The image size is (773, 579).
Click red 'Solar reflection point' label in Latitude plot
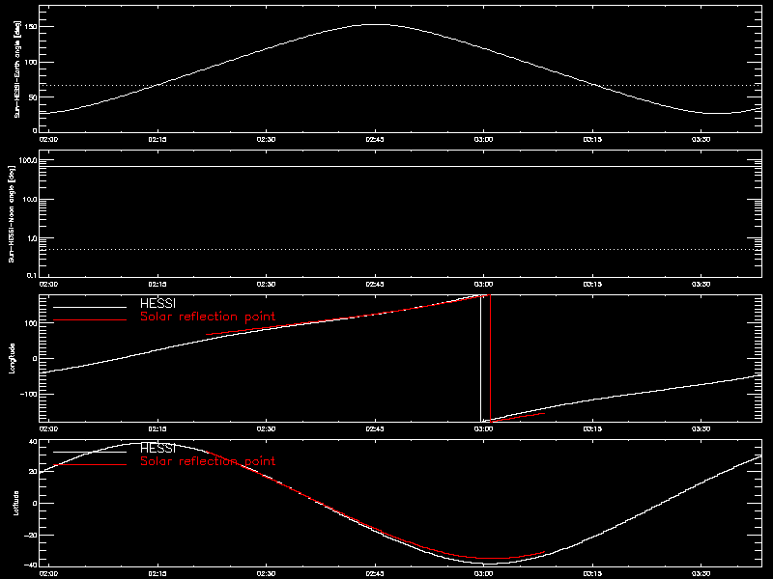[208, 461]
